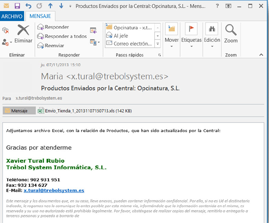Click the Redo icon in the title bar
The width and height of the screenshot is (269, 223).
(39, 6)
